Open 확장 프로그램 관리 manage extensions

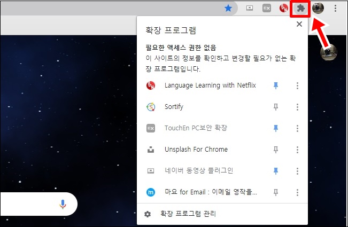click(x=222, y=214)
